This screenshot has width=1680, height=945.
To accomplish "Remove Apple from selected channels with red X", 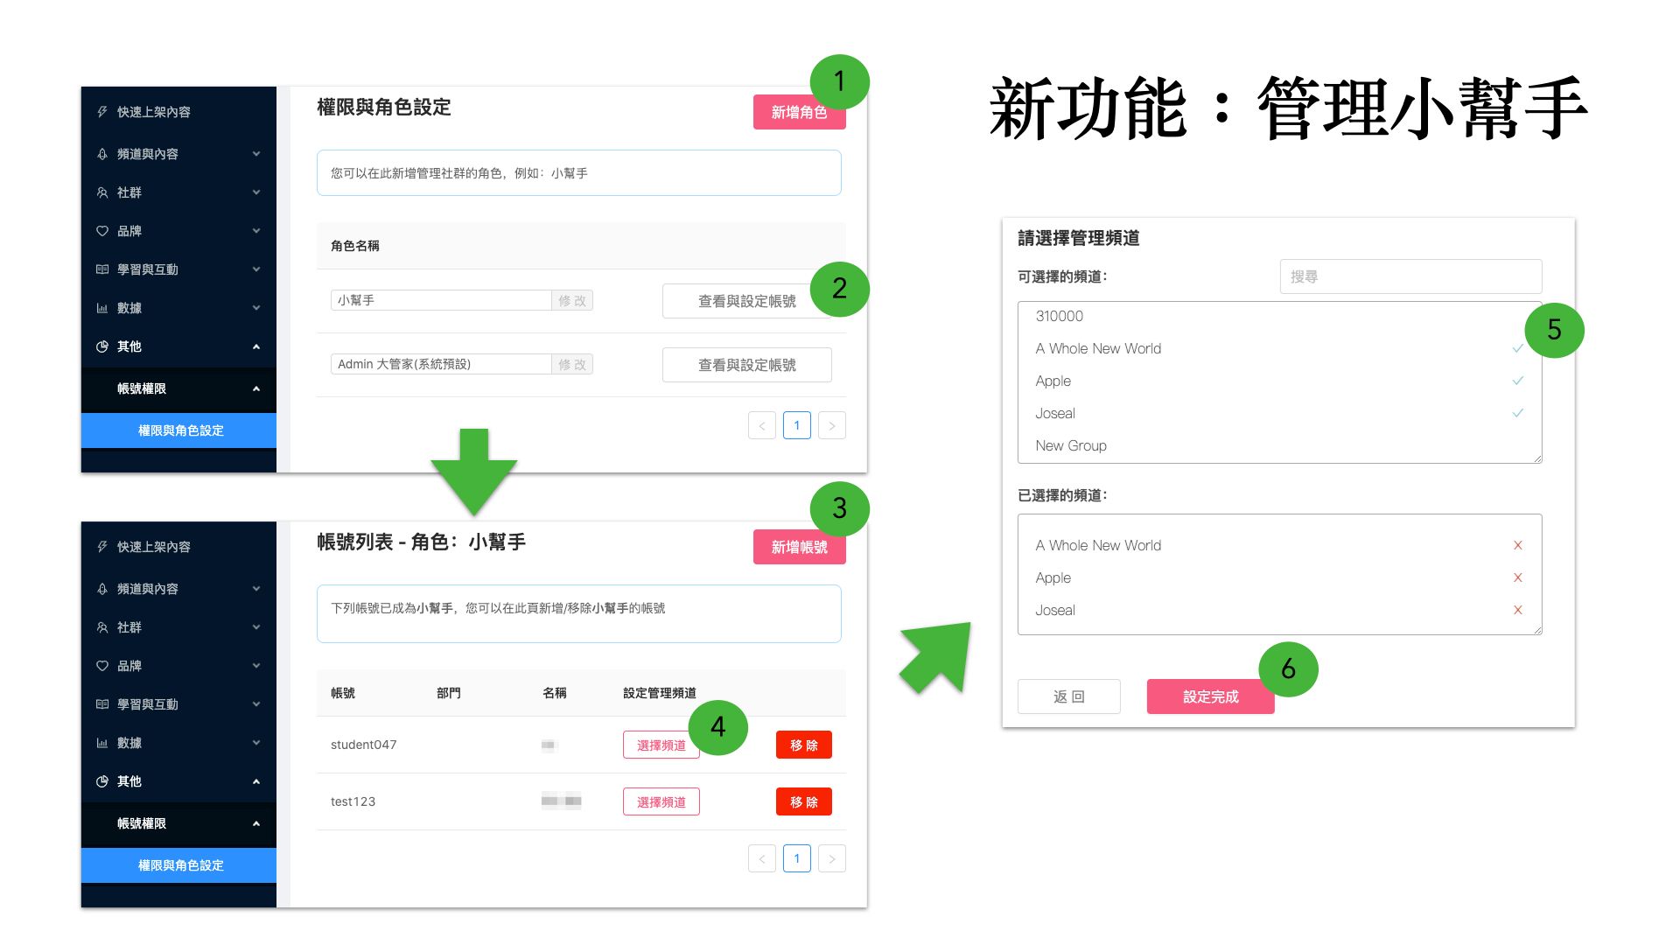I will point(1517,577).
